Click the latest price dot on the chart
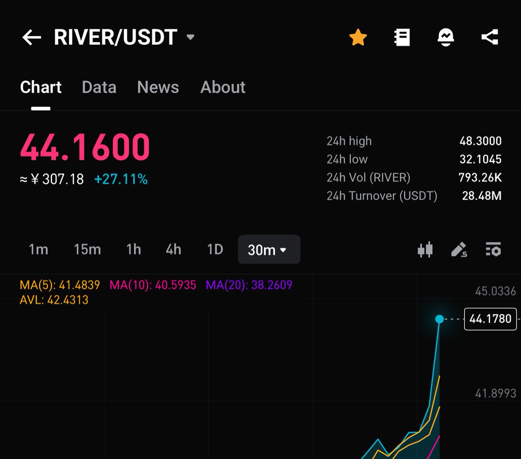The image size is (521, 459). pyautogui.click(x=439, y=319)
